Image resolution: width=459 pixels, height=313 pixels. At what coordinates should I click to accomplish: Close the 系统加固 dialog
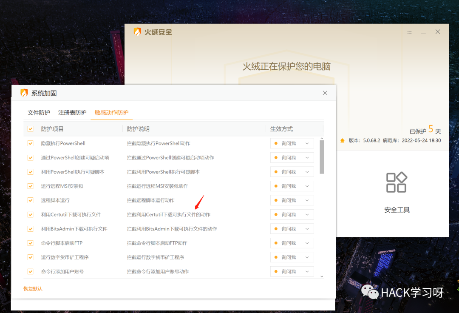click(x=325, y=93)
